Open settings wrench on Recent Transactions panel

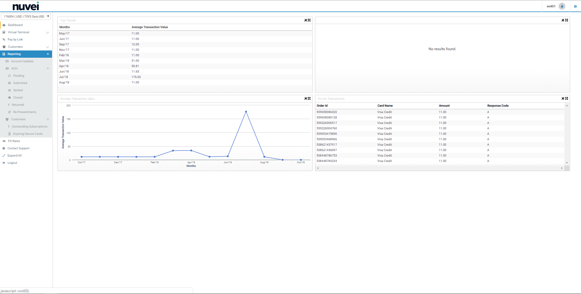pos(563,99)
